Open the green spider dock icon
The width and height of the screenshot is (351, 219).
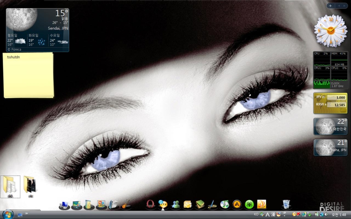click(x=249, y=205)
